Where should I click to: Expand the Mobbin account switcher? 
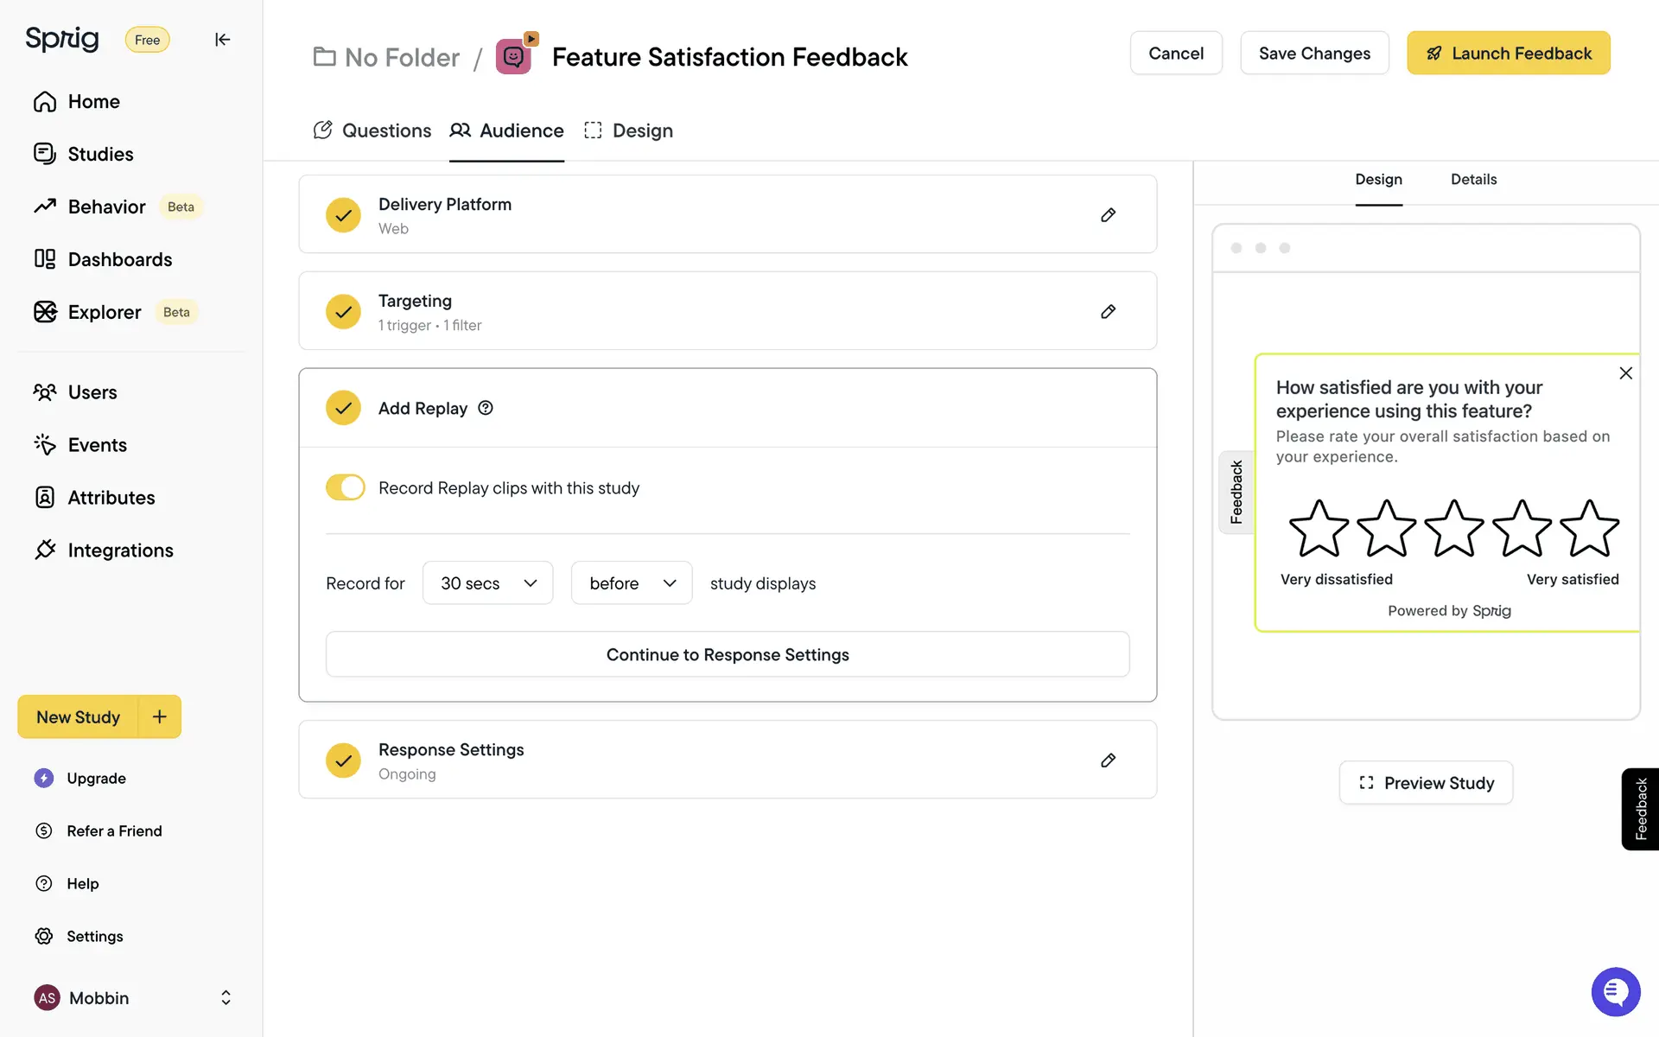226,998
